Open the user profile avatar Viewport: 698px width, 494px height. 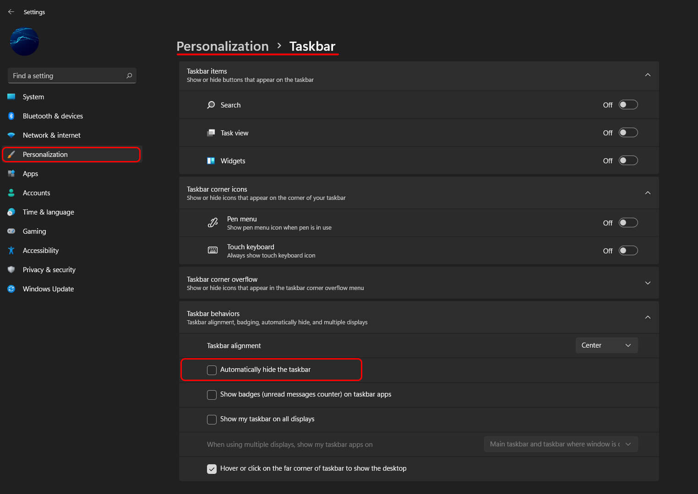[24, 42]
